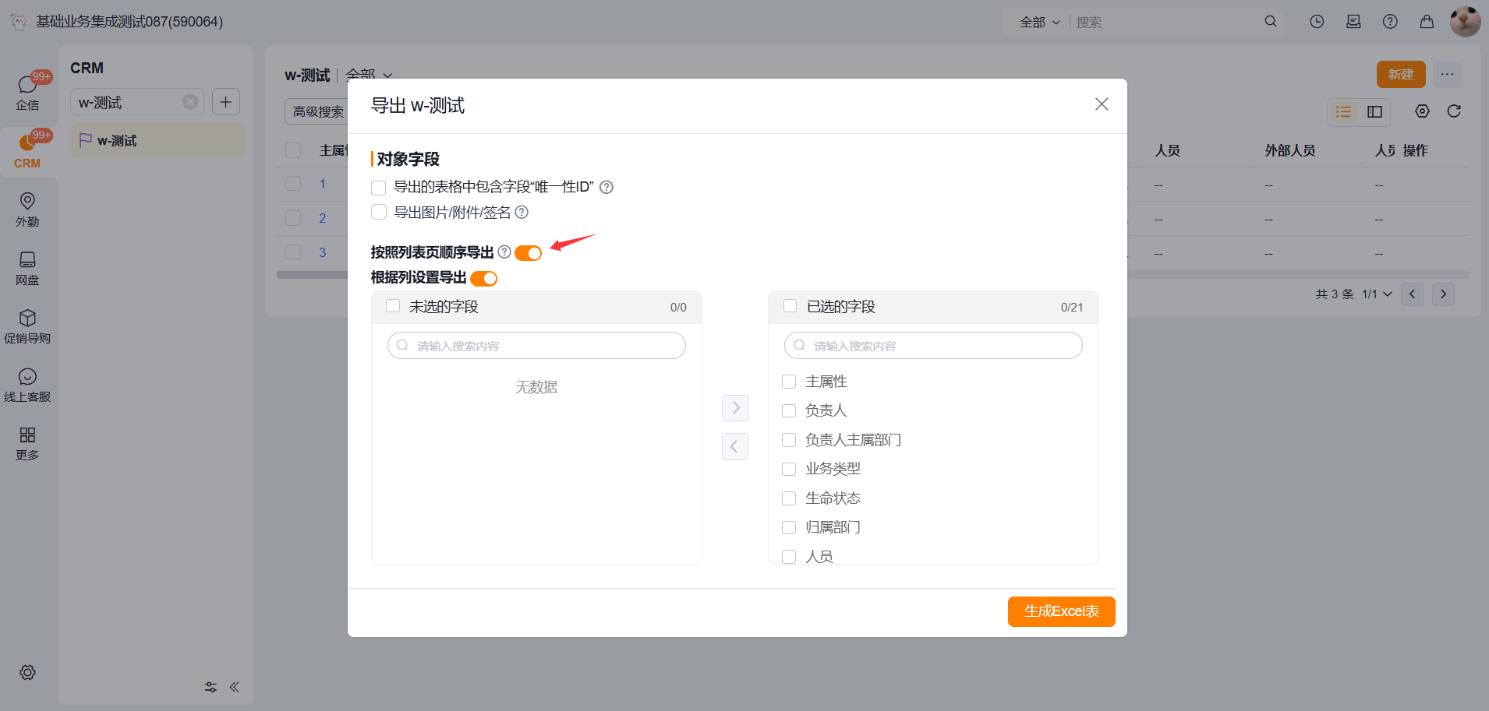
Task: Select all in 未选的字段 list
Action: pyautogui.click(x=393, y=306)
